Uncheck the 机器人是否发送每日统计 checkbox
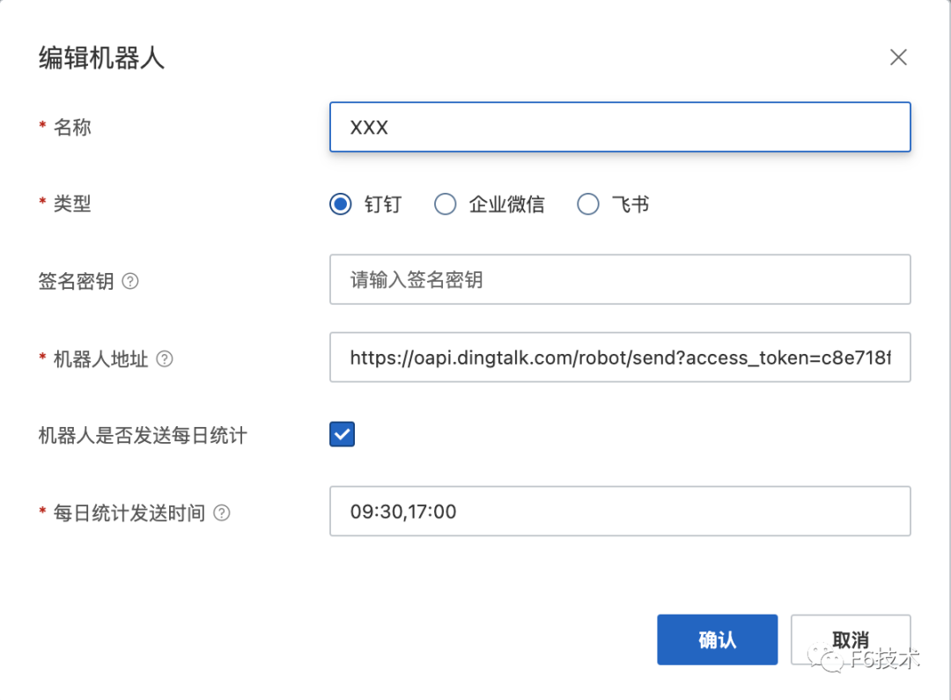951x700 pixels. (x=343, y=435)
